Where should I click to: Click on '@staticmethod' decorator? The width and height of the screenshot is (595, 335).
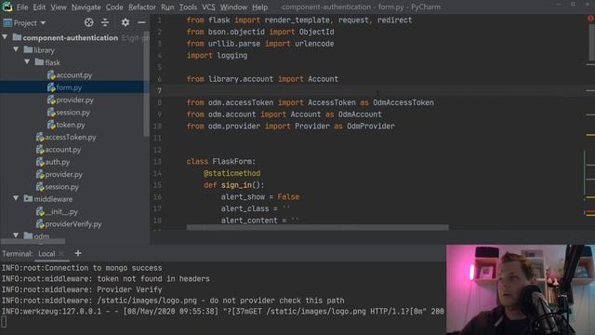(x=231, y=173)
